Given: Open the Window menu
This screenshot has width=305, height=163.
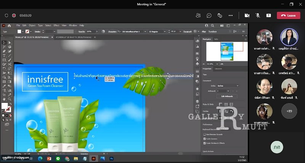Looking at the screenshot, I should click(73, 26).
